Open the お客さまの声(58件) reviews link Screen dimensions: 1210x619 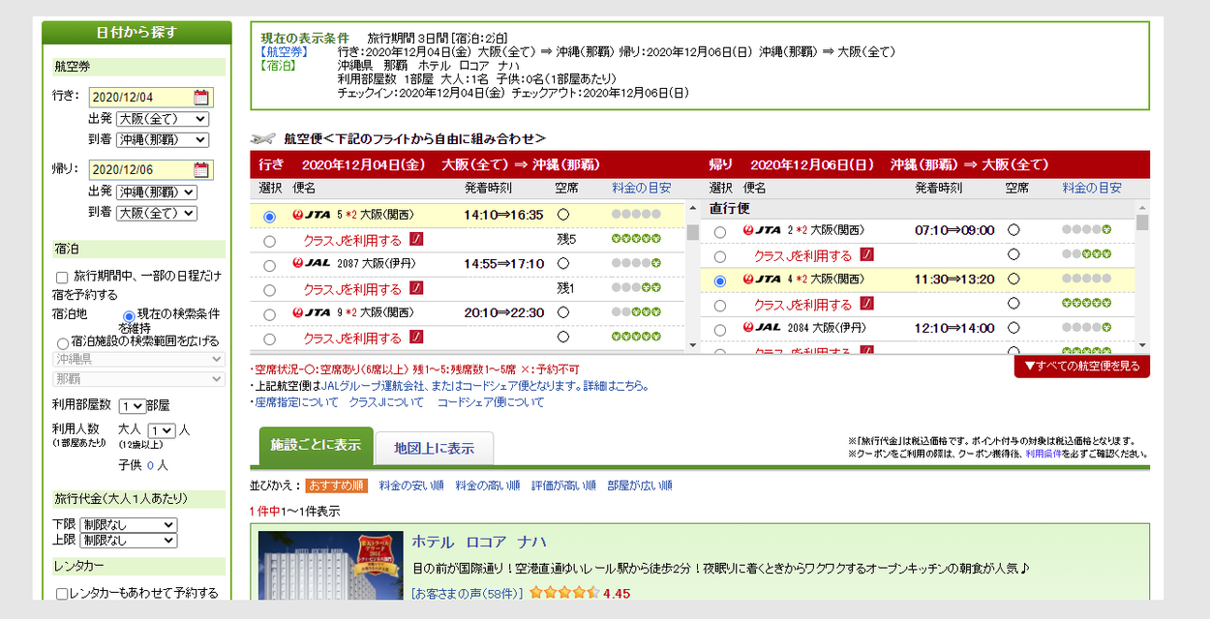tap(469, 593)
